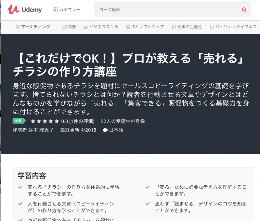The width and height of the screenshot is (260, 221).
Task: Click the 開発 category icon
Action: click(x=64, y=27)
